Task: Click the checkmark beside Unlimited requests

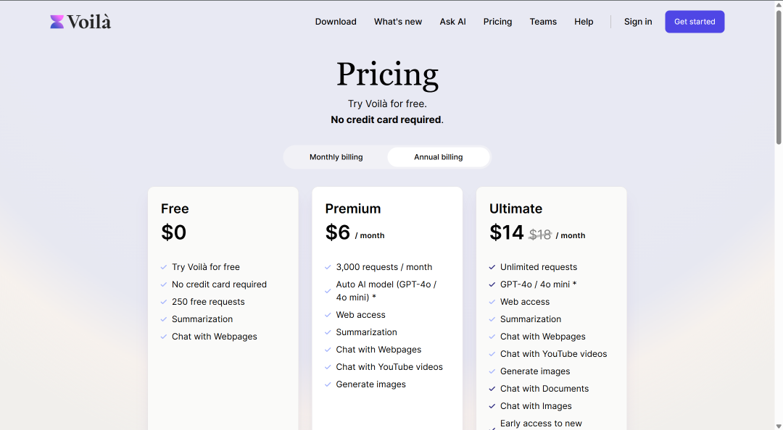Action: click(x=492, y=267)
